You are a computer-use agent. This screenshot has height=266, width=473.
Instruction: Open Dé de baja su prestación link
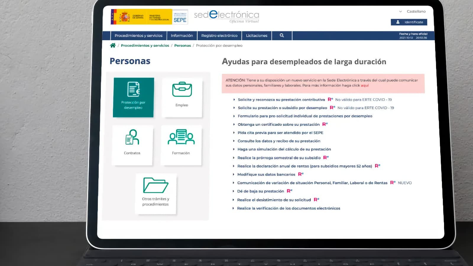pos(260,191)
